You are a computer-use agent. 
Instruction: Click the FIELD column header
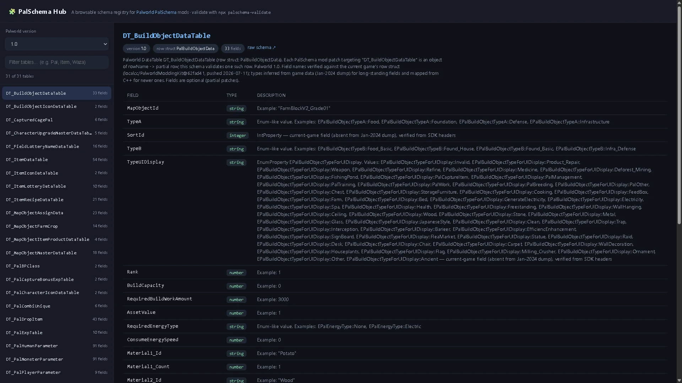coord(133,95)
